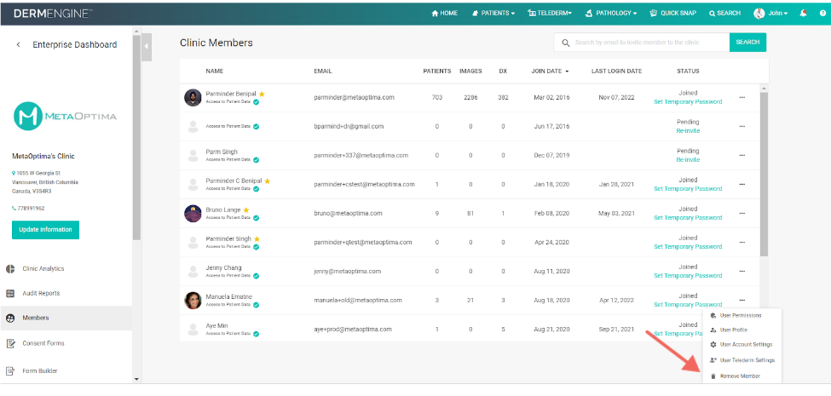Toggle patient data access for Bruno Lange

click(256, 218)
